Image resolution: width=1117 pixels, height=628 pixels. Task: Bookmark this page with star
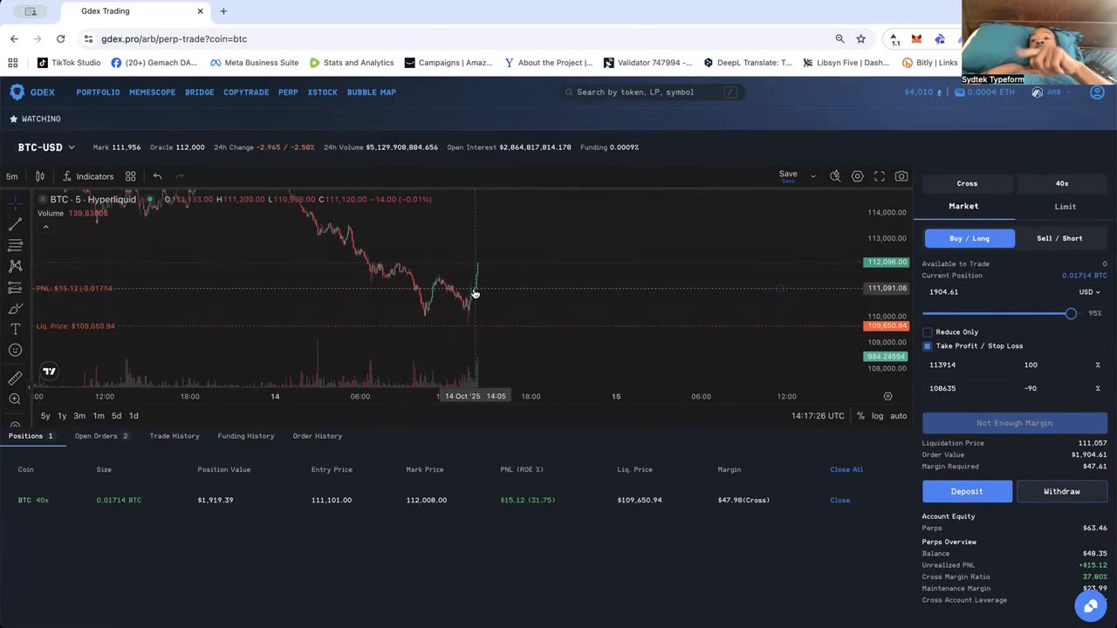pyautogui.click(x=860, y=38)
